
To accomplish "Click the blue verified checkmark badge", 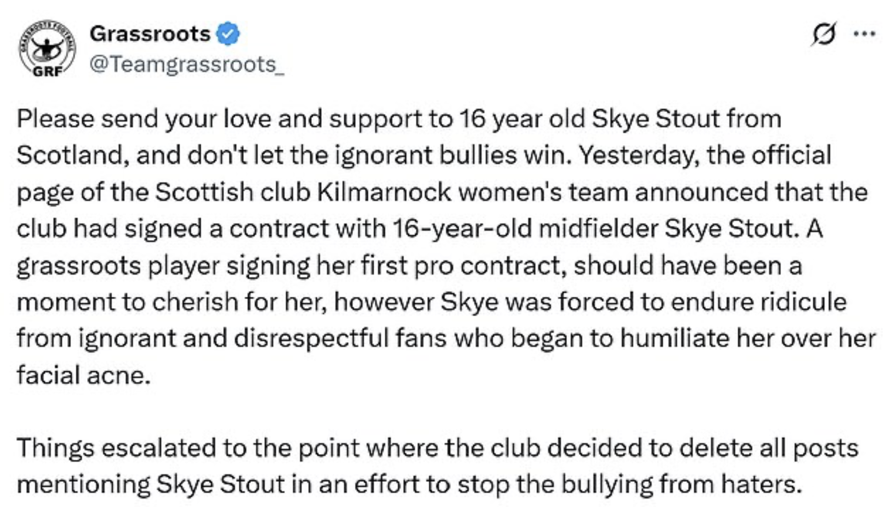I will click(227, 34).
